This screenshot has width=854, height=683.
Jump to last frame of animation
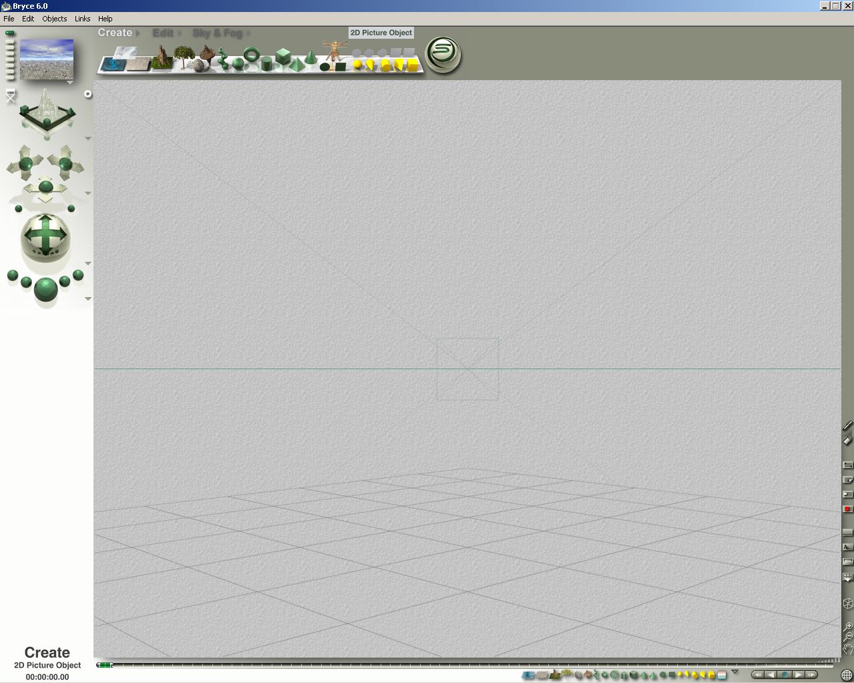[811, 675]
